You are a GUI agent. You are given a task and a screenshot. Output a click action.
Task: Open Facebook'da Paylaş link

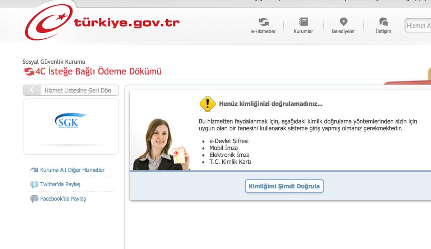pos(63,199)
